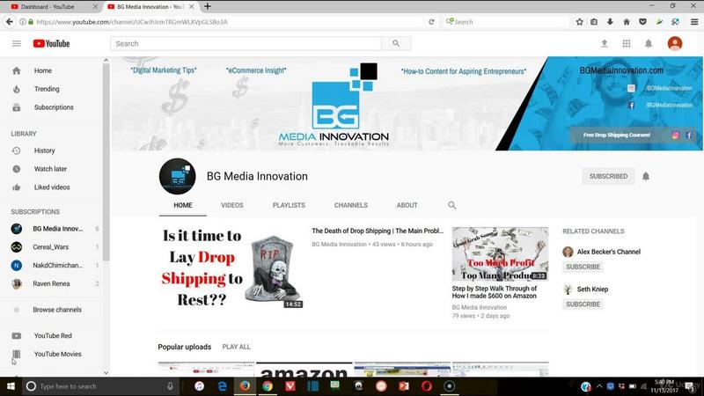Open the upload video icon
The height and width of the screenshot is (396, 704).
[605, 43]
